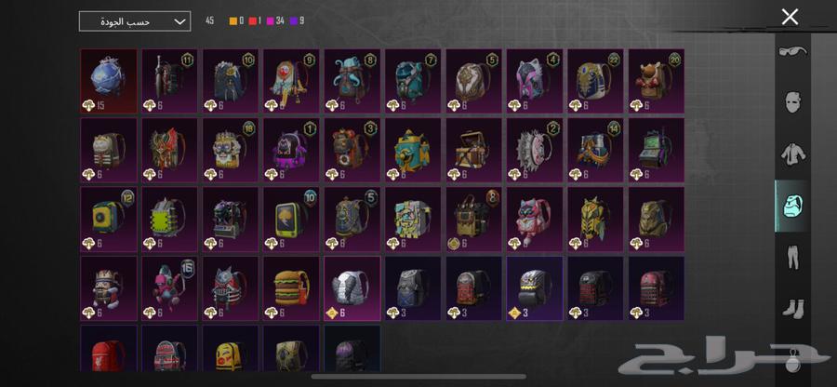837x387 pixels.
Task: Filter by purple quality showing 9
Action: click(x=298, y=20)
